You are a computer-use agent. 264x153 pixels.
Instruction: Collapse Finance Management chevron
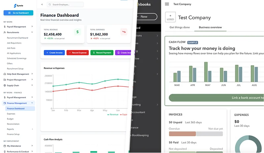(32, 103)
